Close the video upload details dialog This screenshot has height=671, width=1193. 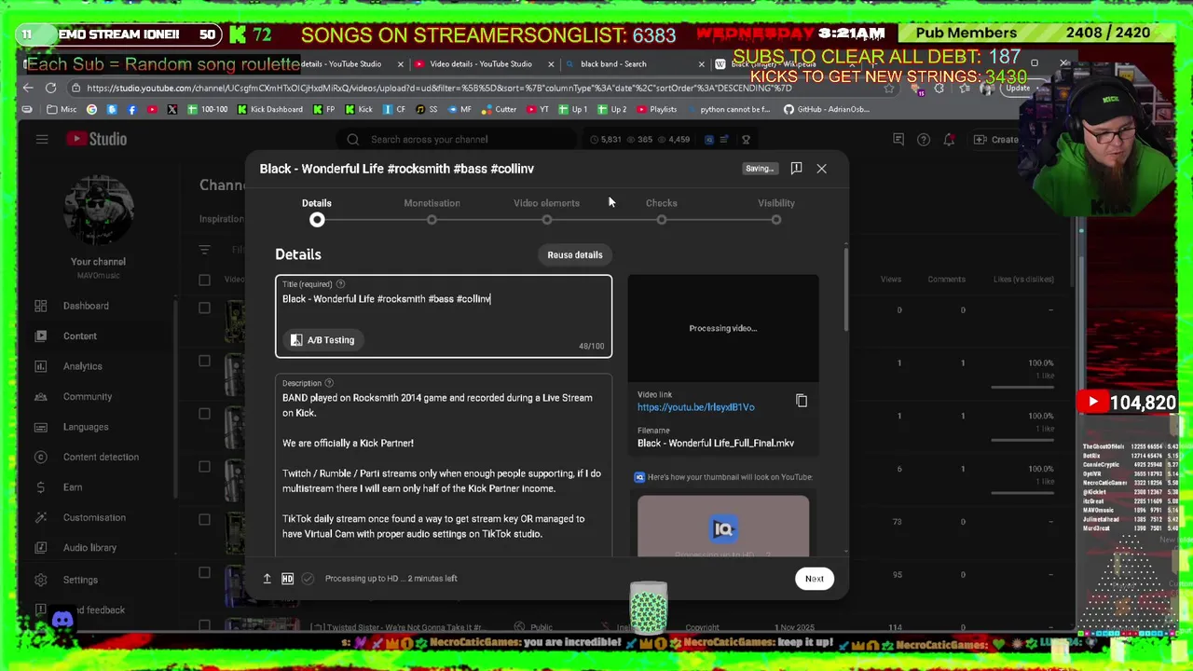821,169
